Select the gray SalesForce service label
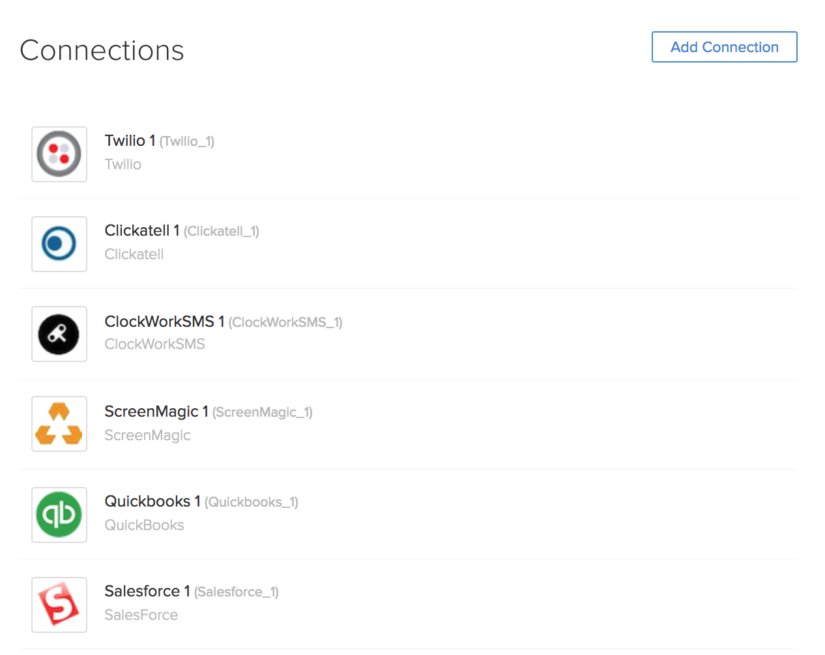Viewport: 825px width, 655px height. (141, 615)
